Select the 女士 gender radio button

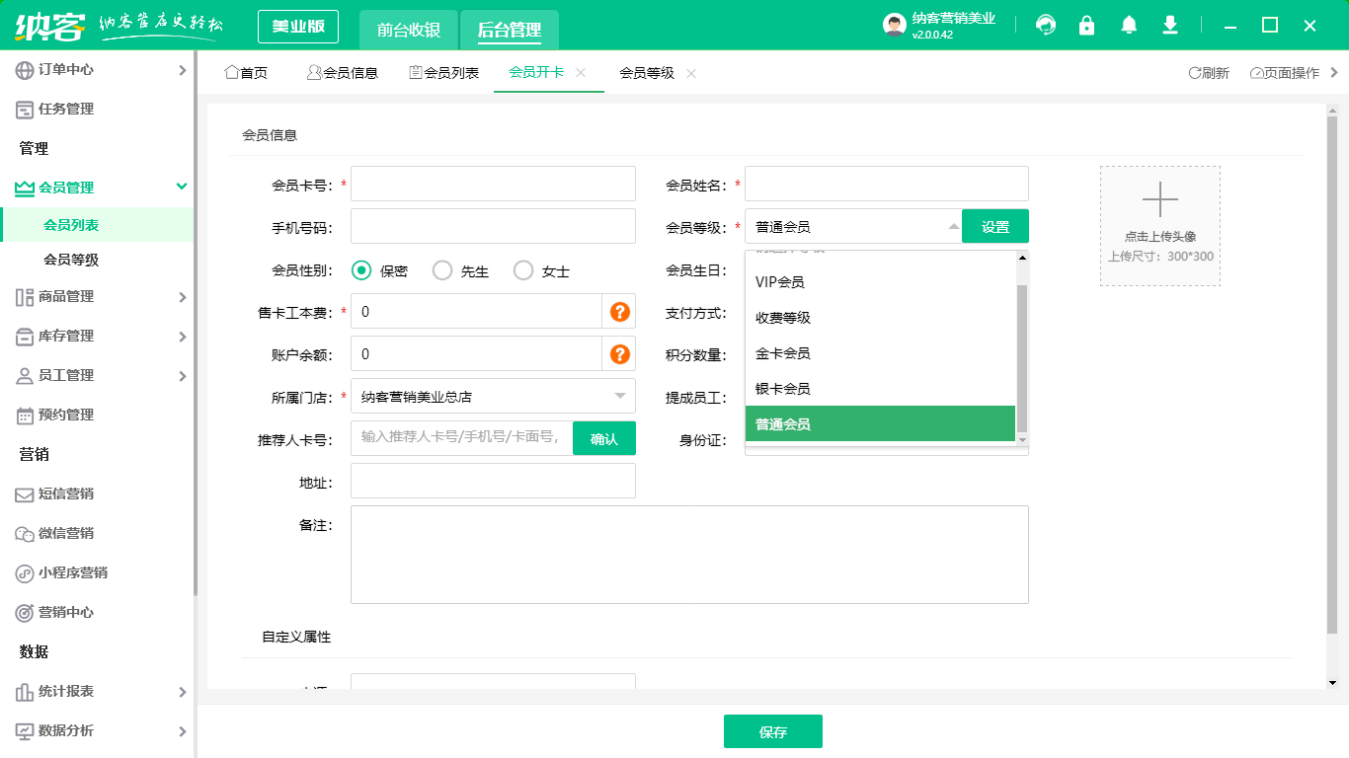click(x=523, y=270)
